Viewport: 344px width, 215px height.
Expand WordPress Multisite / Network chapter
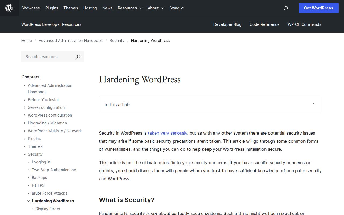[x=25, y=131]
